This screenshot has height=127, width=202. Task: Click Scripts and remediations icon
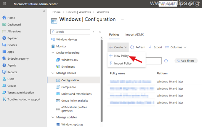coord(58,94)
